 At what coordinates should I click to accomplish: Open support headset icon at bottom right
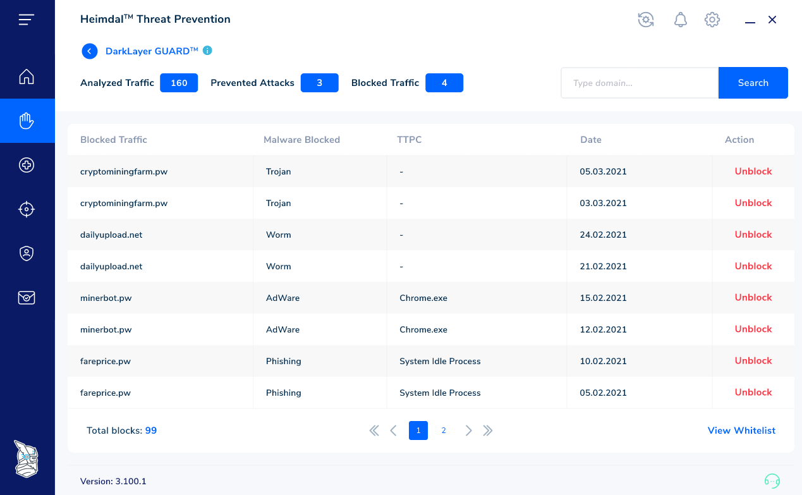point(772,480)
